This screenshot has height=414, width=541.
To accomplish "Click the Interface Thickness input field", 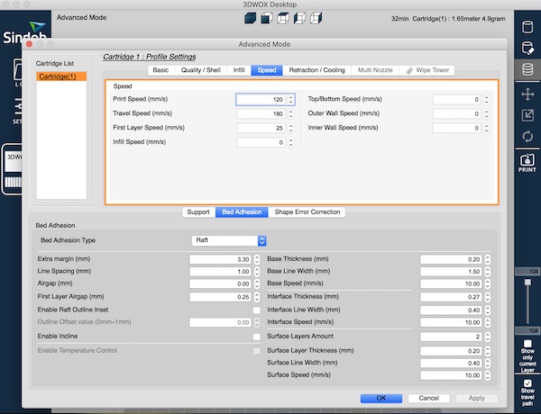I will click(x=452, y=297).
